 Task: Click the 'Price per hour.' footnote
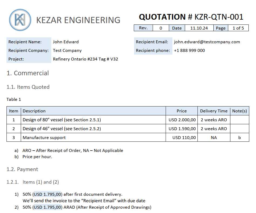pyautogui.click(x=37, y=157)
